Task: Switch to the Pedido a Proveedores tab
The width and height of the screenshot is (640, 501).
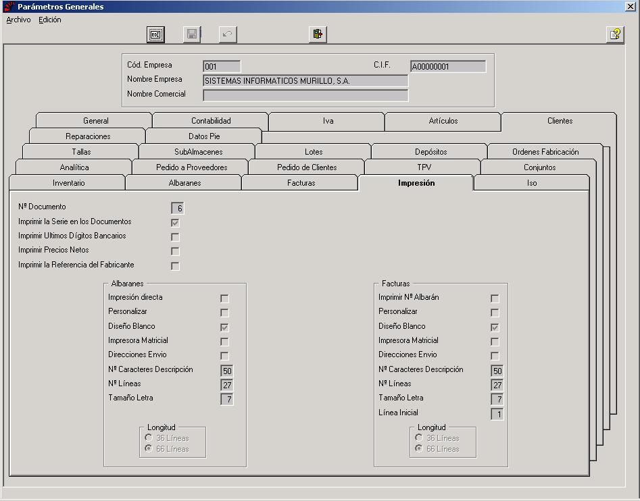Action: click(x=191, y=167)
